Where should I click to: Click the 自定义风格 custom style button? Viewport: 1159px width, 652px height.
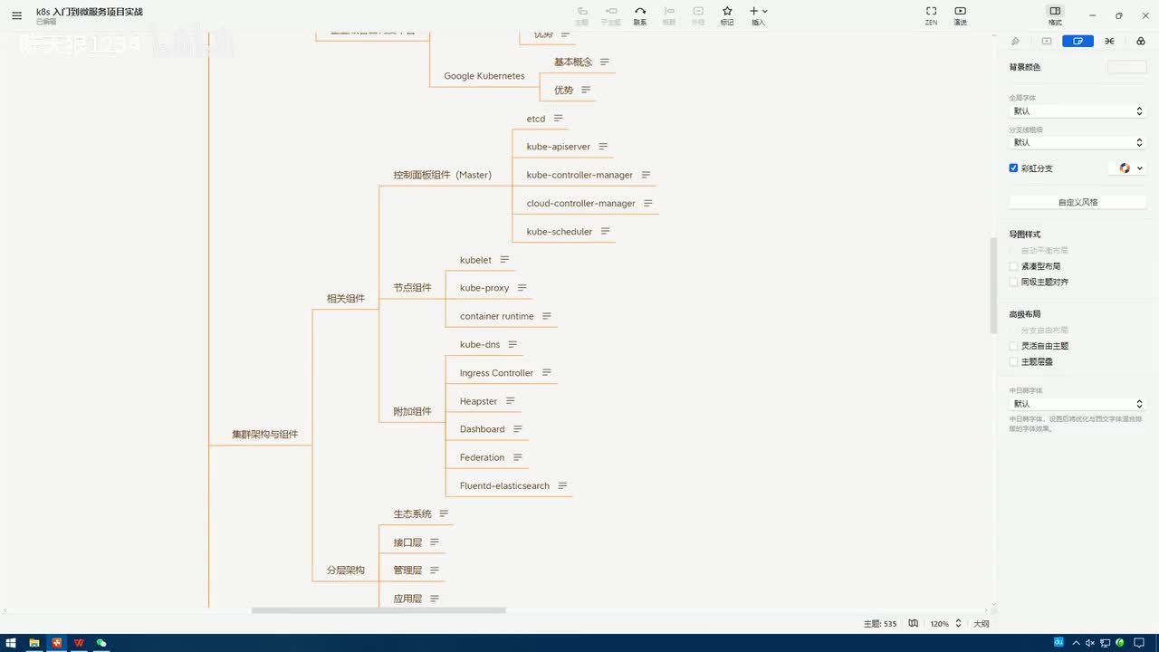tap(1078, 202)
